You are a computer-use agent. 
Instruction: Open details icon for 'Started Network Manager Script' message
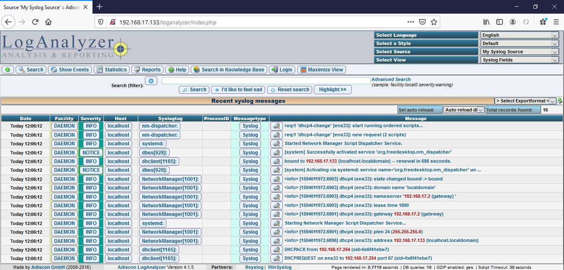point(276,144)
